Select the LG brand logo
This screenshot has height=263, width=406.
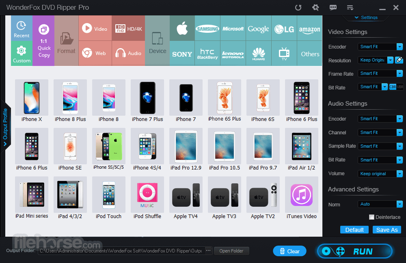point(284,28)
